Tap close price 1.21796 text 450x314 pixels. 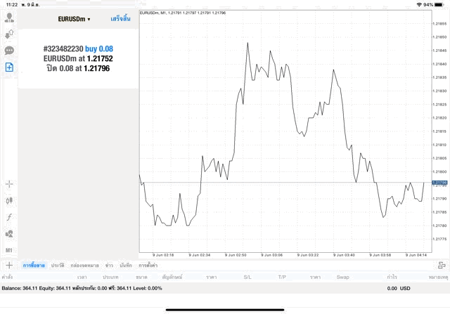pyautogui.click(x=97, y=68)
